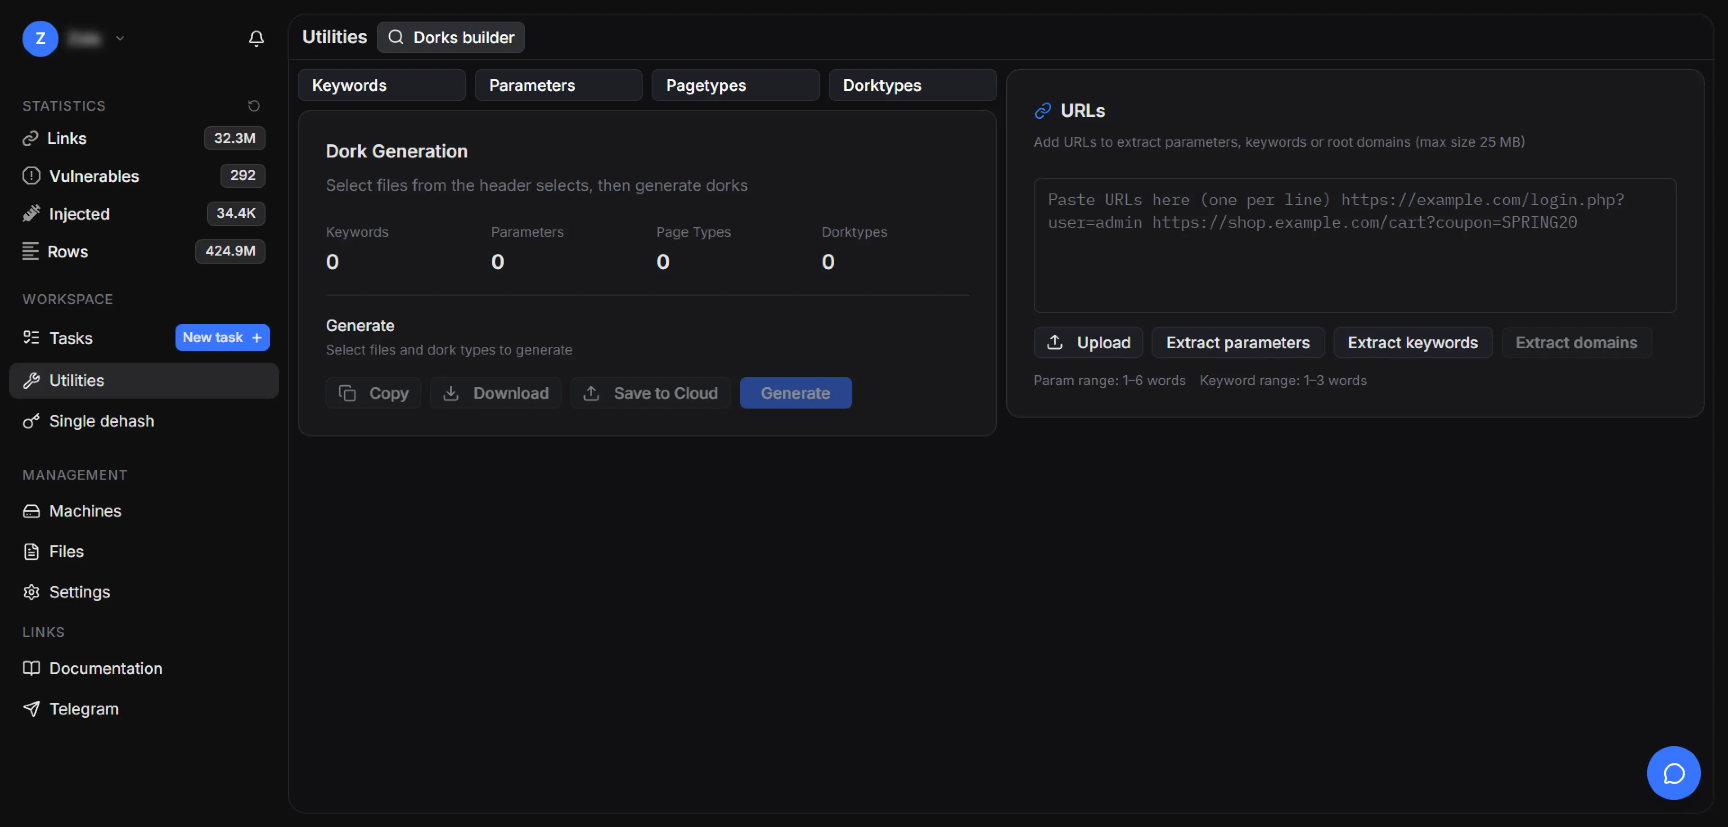Viewport: 1728px width, 827px height.
Task: Open the Keywords select dropdown
Action: (381, 85)
